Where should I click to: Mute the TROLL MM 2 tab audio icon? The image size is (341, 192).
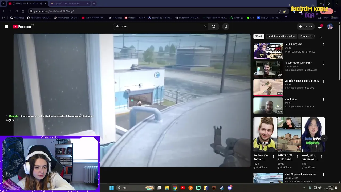pos(41,3)
